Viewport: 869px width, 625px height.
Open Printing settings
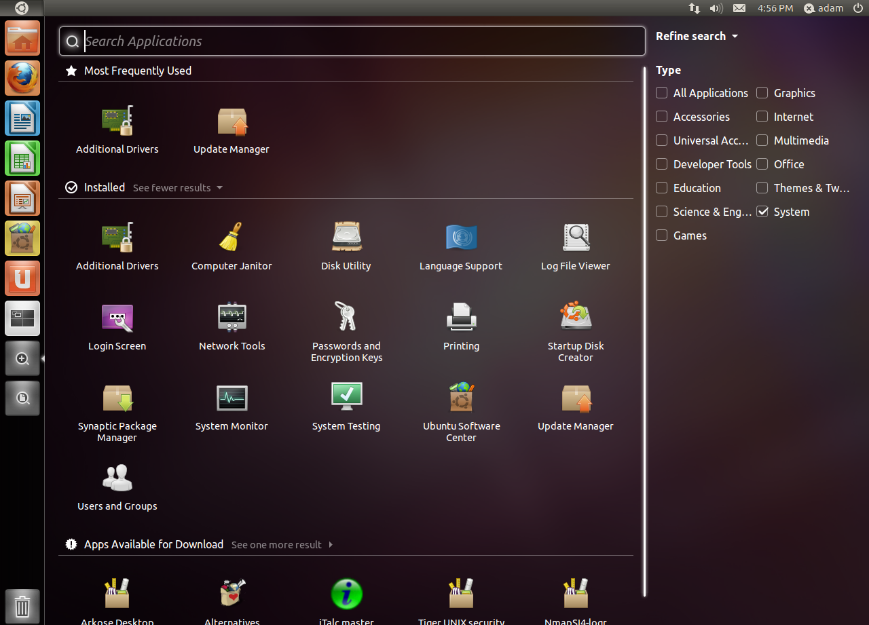pyautogui.click(x=462, y=326)
